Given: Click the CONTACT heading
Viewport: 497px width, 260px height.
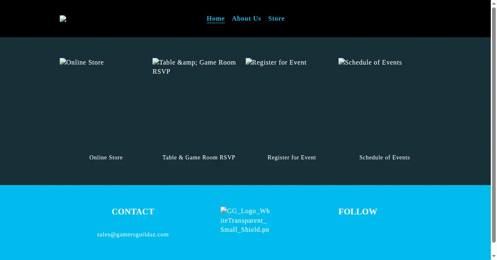Looking at the screenshot, I should [133, 212].
